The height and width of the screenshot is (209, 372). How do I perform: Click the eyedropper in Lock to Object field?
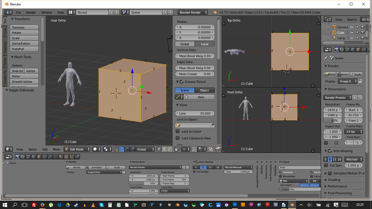pos(212,125)
